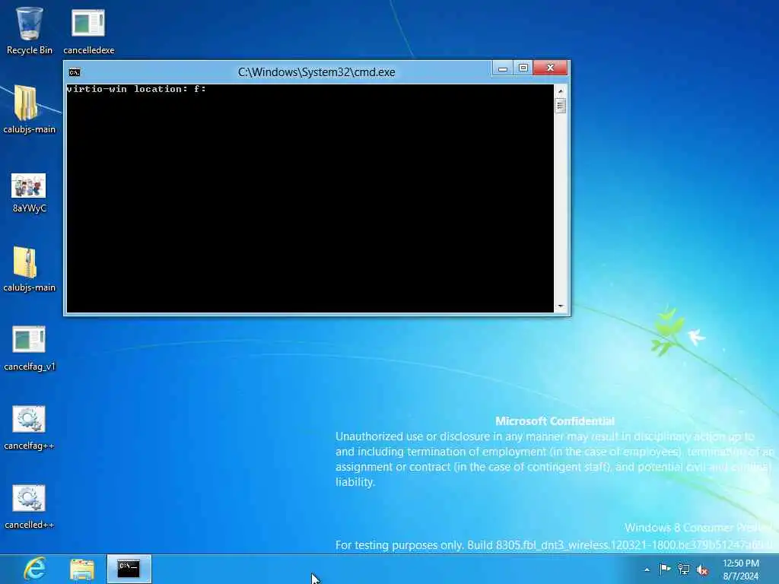Select the cancelfag_v1 desktop icon

point(30,348)
